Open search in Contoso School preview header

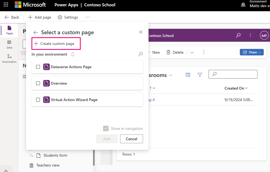click(238, 35)
